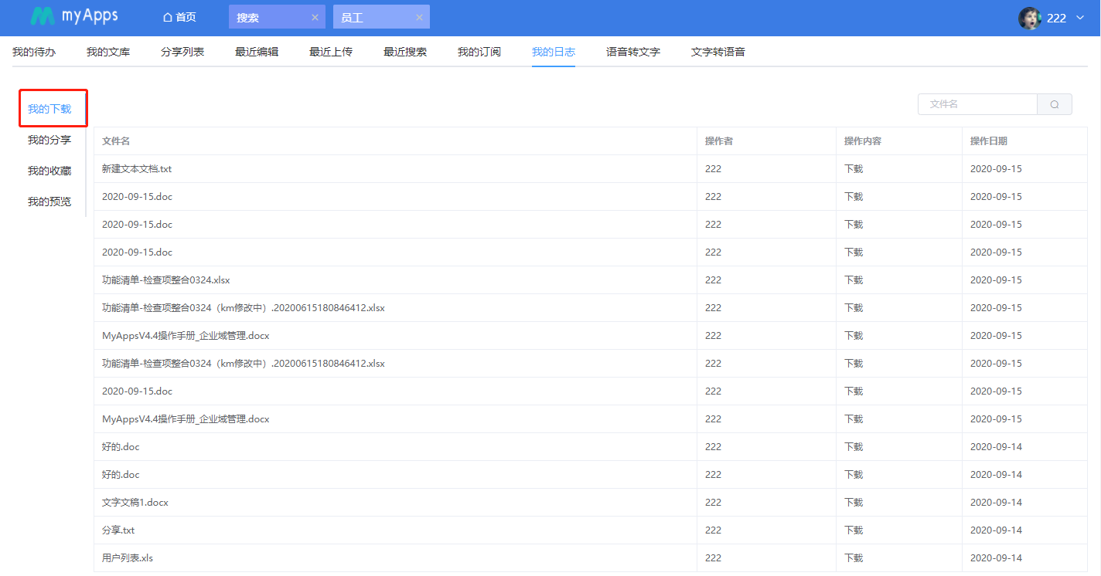
Task: Click the 操作日期 column header
Action: (988, 141)
